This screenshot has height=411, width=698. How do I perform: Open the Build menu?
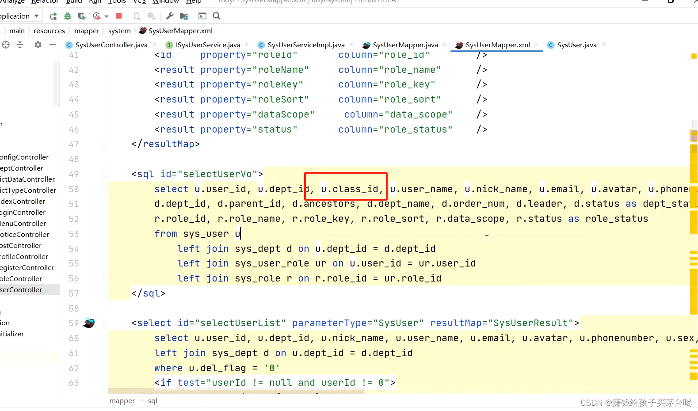pos(74,2)
